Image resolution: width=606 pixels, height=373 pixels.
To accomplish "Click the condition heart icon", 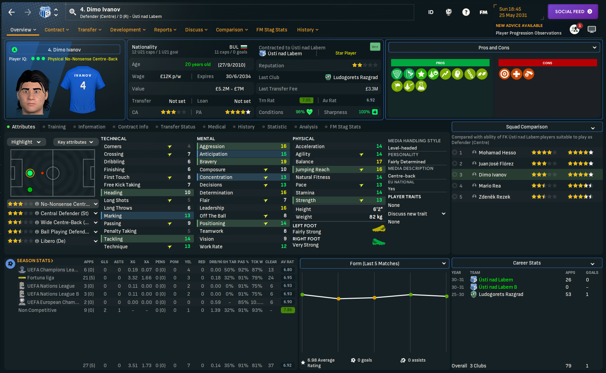I will [x=310, y=112].
